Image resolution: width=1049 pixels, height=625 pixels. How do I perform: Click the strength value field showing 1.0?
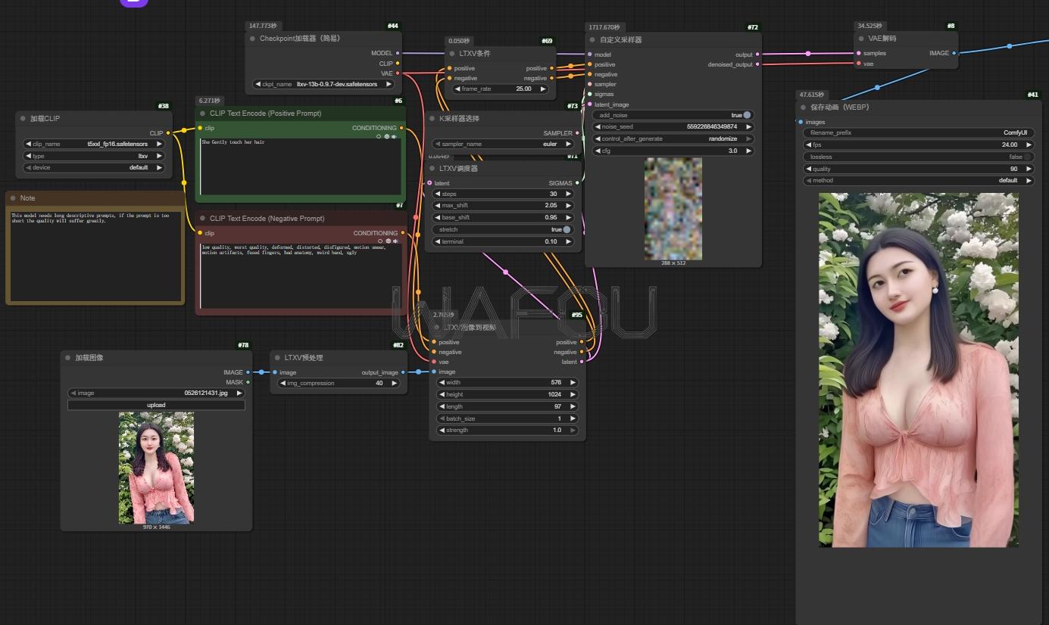click(507, 430)
